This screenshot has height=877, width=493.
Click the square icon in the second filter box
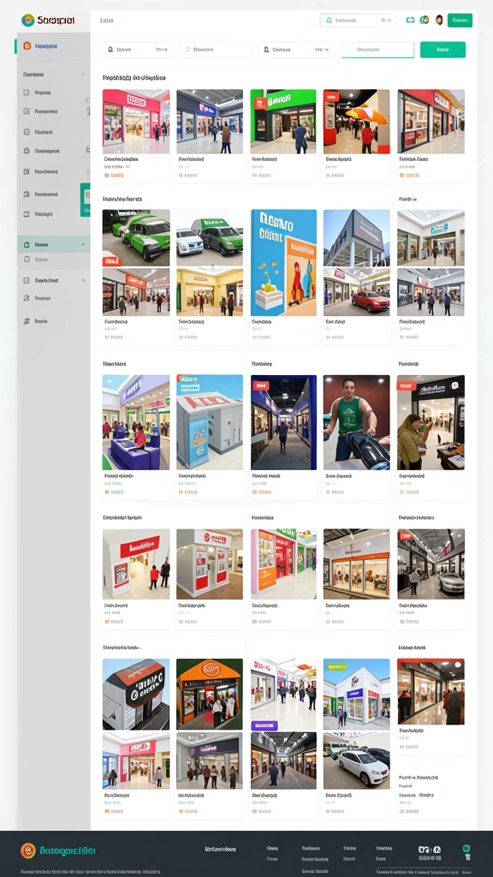pos(187,49)
